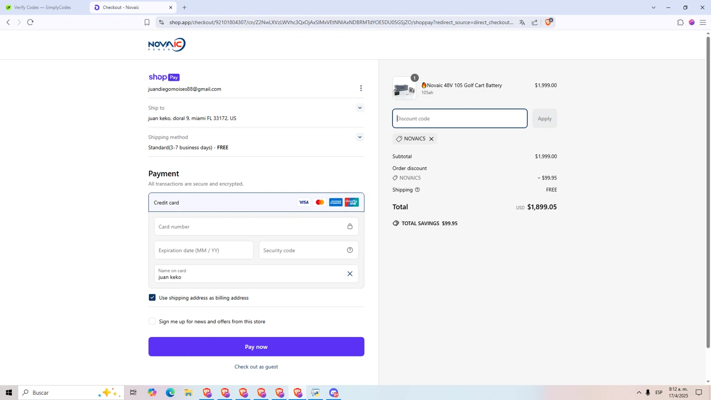
Task: Click the Shop Pay logo
Action: click(x=164, y=77)
